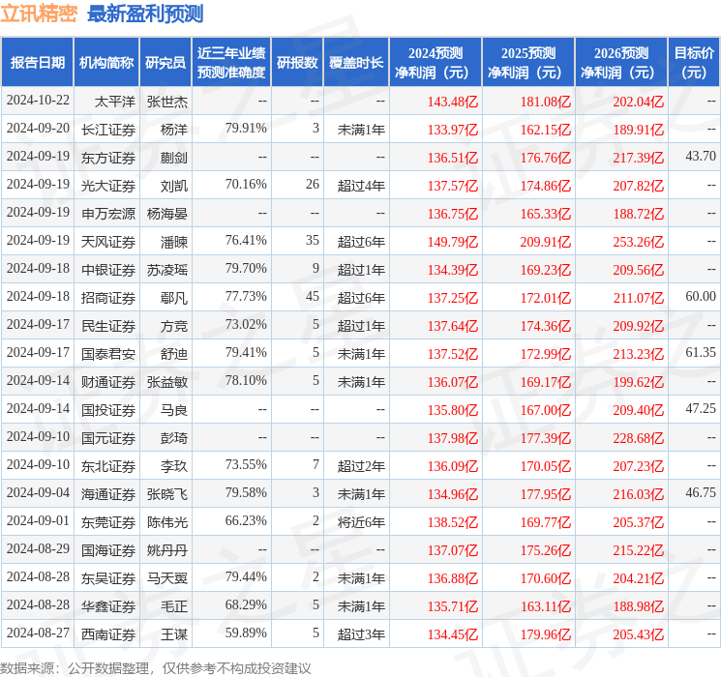Select the 西南证券 institution cell
This screenshot has width=721, height=677.
point(108,634)
